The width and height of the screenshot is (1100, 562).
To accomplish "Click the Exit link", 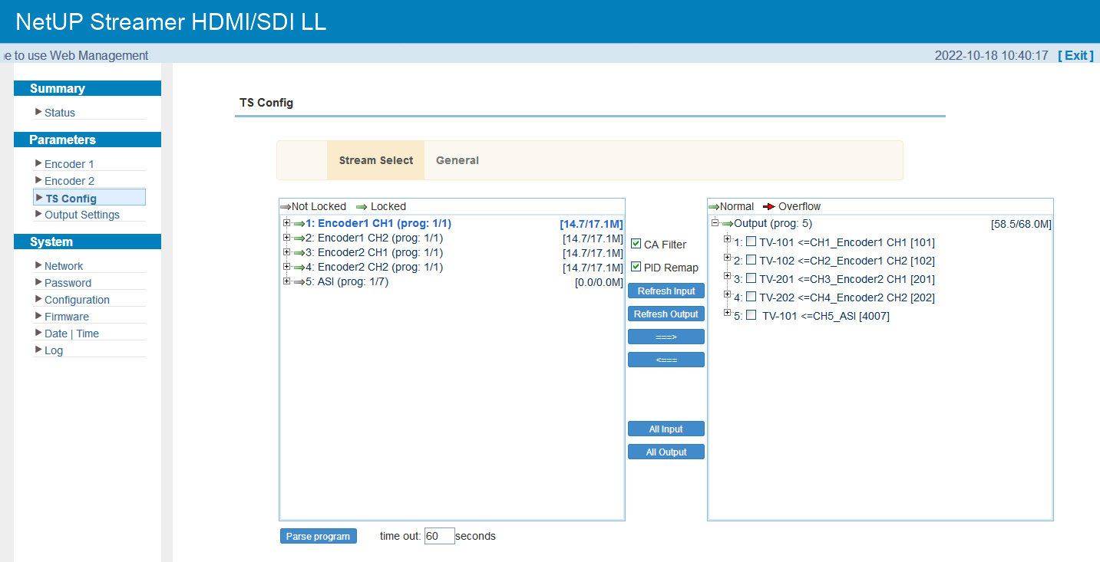I will [1075, 55].
